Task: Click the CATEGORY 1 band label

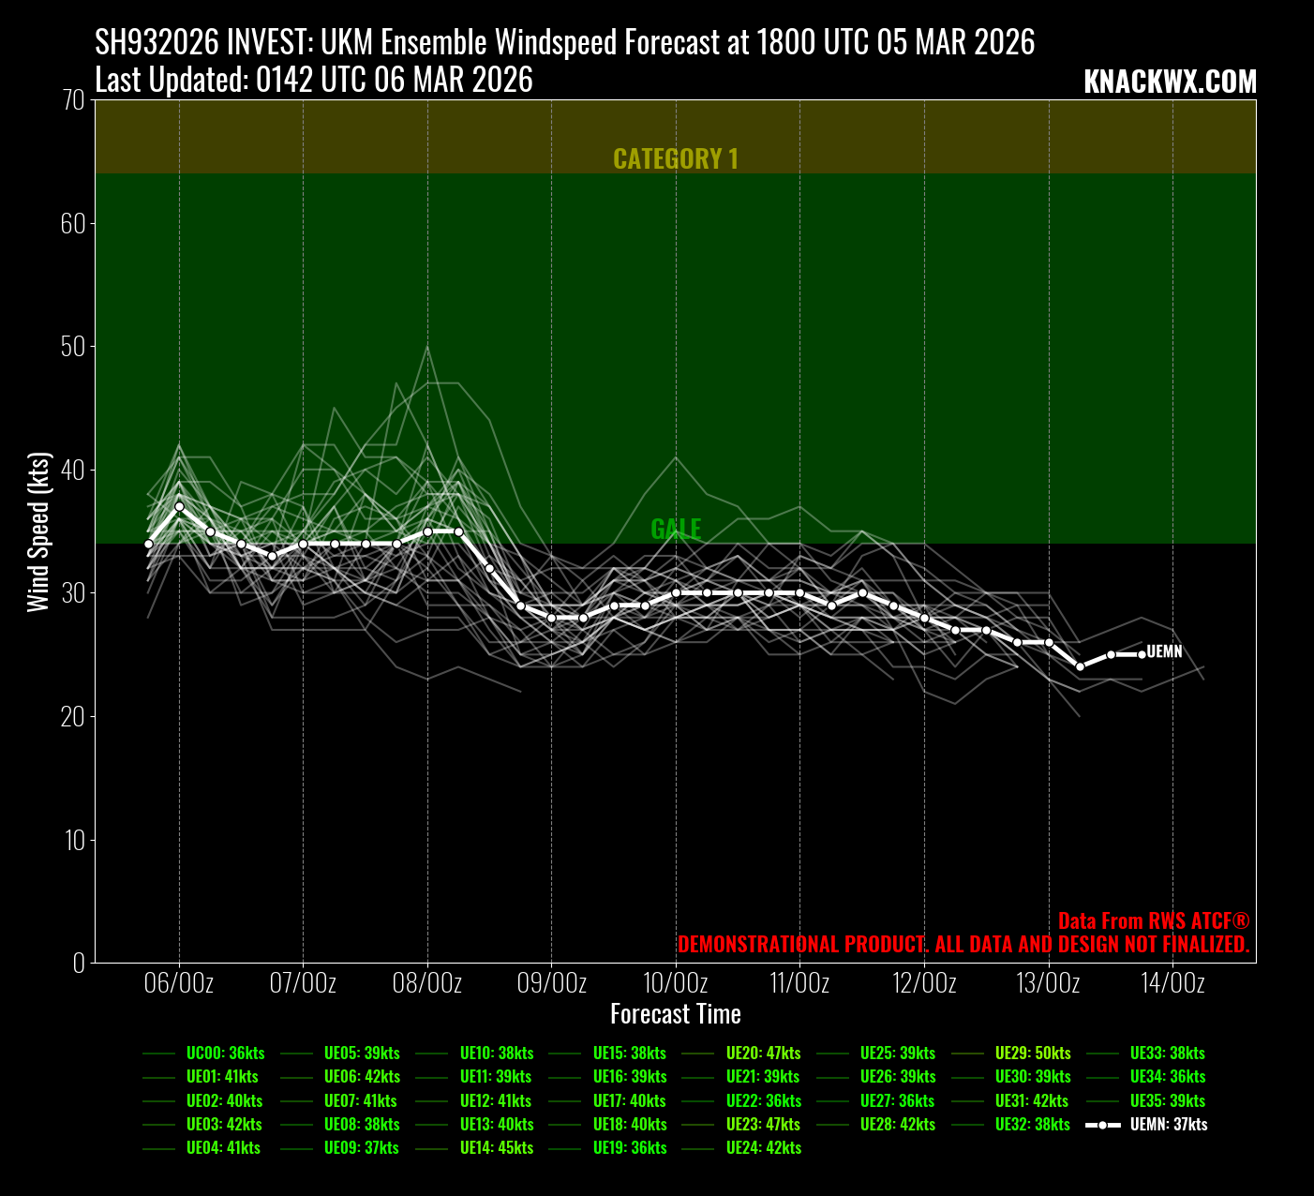Action: tap(675, 159)
